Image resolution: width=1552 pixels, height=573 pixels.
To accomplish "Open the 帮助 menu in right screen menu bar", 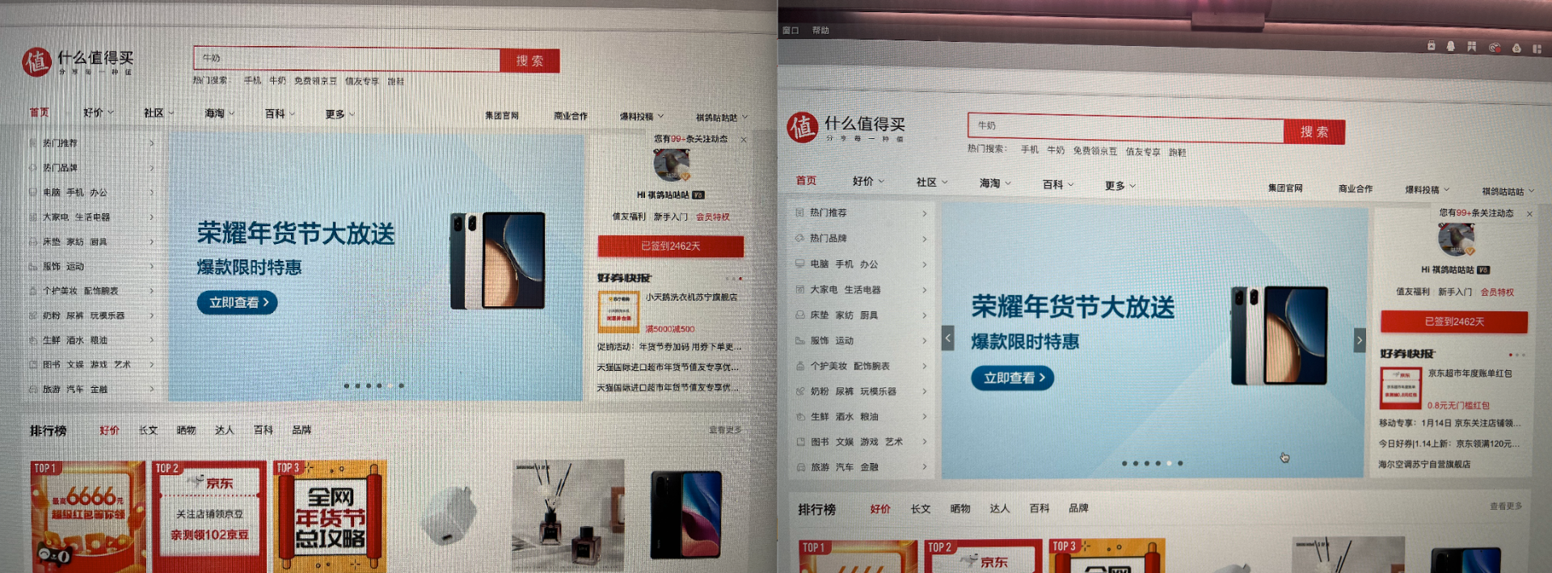I will (x=820, y=30).
